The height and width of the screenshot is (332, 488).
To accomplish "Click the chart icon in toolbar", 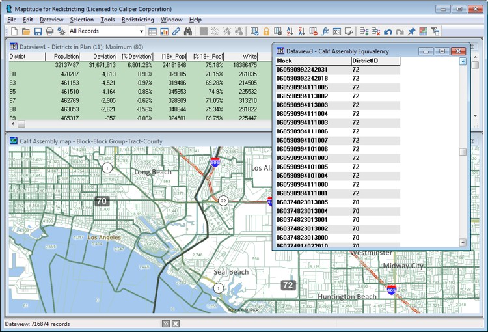I will [x=165, y=31].
